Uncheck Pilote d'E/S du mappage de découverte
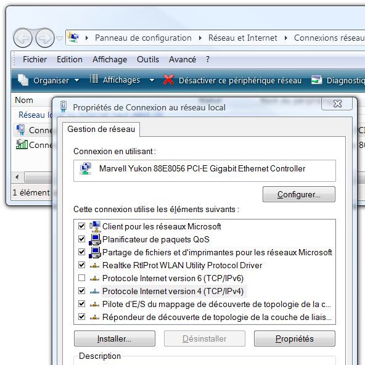Image resolution: width=365 pixels, height=365 pixels. pos(82,304)
